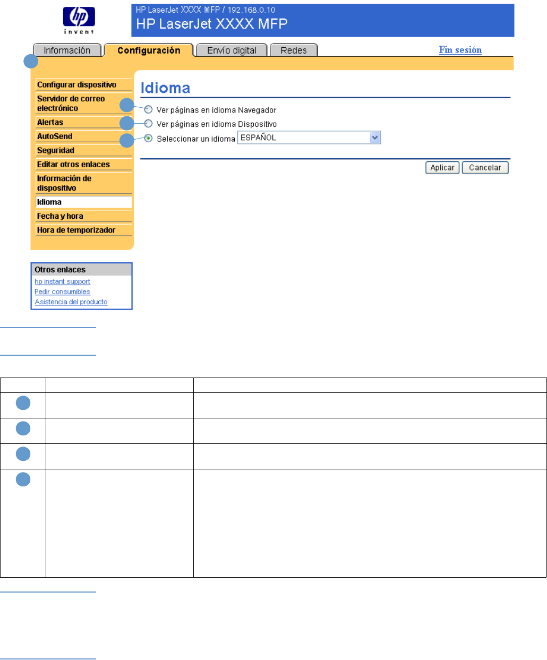Click the Otros enlaces header
547x660 pixels.
click(81, 270)
